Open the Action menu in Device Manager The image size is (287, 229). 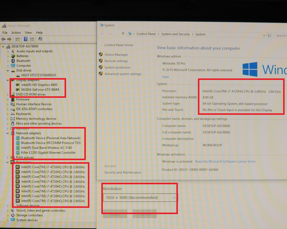click(x=16, y=33)
